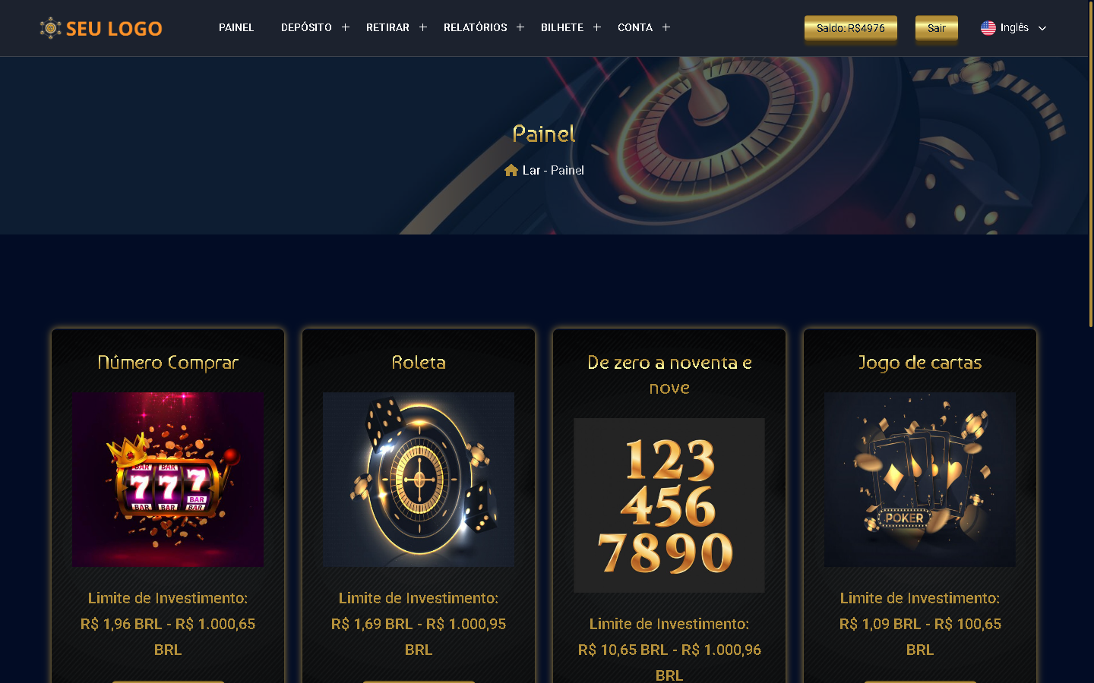Select the Roleta roulette wheel image
The width and height of the screenshot is (1094, 683).
click(419, 480)
